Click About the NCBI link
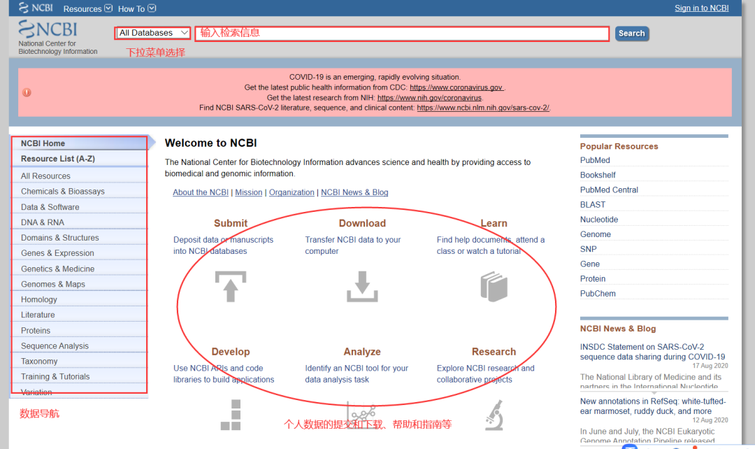Image resolution: width=755 pixels, height=449 pixels. [201, 192]
